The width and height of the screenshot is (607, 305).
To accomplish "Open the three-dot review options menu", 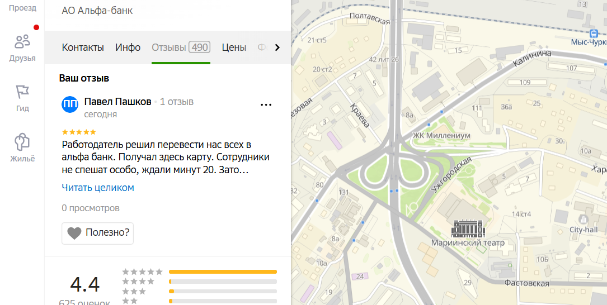I will pos(266,105).
